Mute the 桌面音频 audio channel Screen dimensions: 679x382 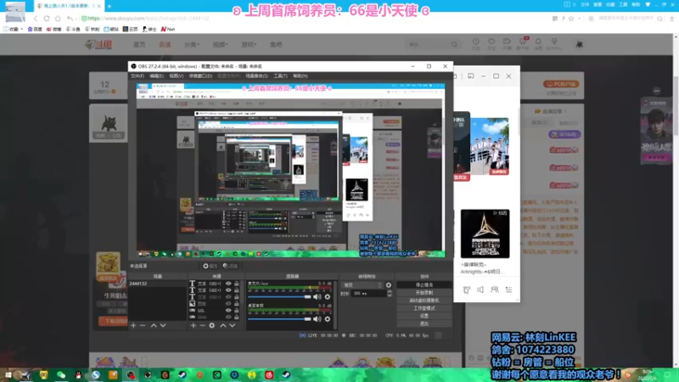pos(317,319)
